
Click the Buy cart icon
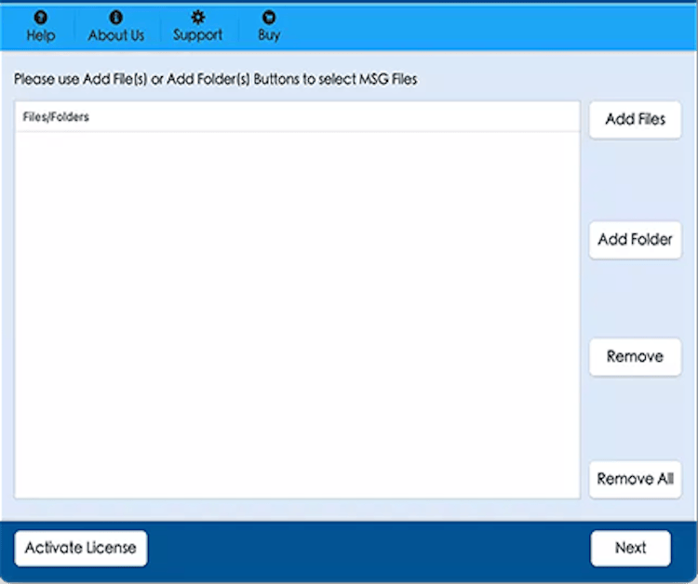point(269,18)
